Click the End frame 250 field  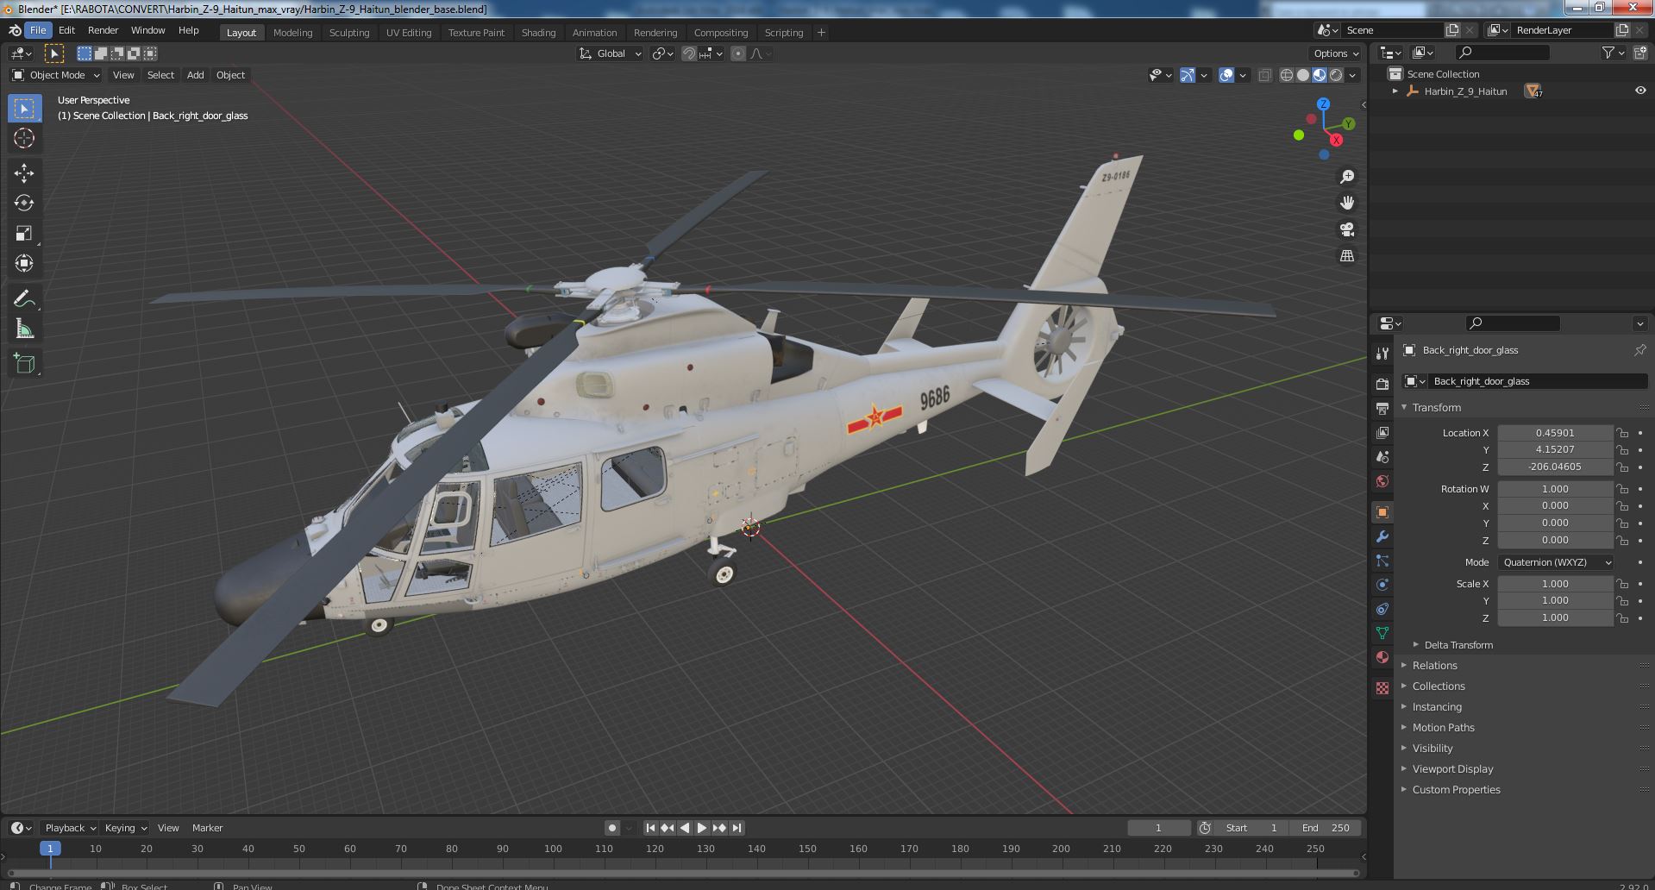(1326, 828)
